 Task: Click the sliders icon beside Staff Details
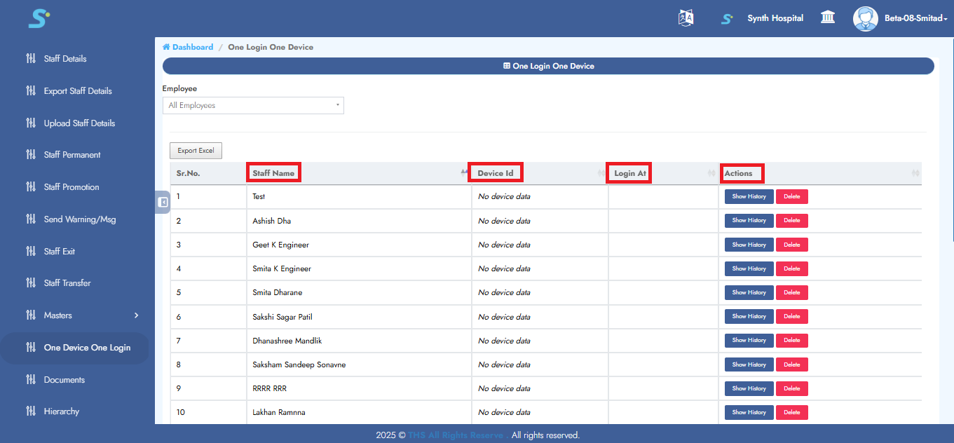click(x=31, y=59)
